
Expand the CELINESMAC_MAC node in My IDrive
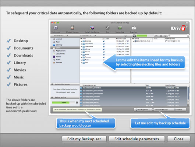tap(133, 41)
